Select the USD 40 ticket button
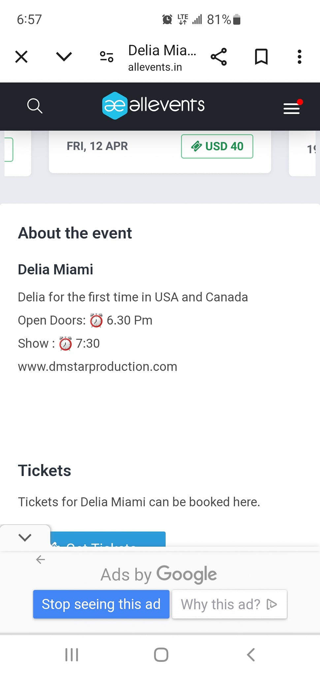The image size is (320, 677). pos(217,146)
